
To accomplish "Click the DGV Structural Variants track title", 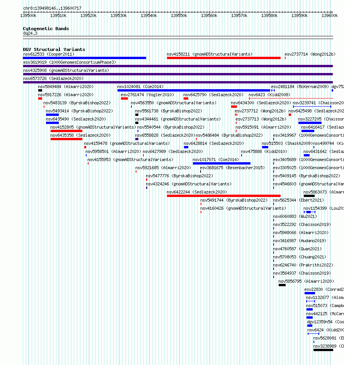I will click(x=54, y=49).
